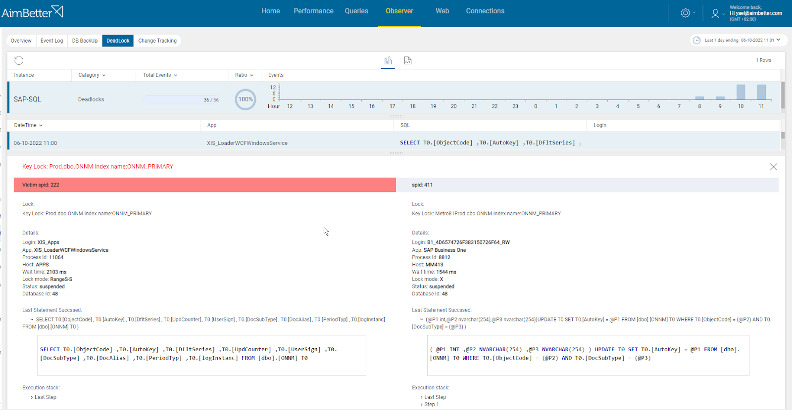This screenshot has width=792, height=420.
Task: Click the upper table vertical scrollbar
Action: pos(783,95)
